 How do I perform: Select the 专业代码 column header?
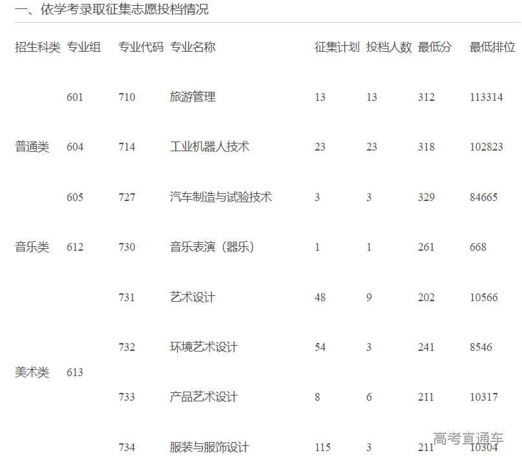point(141,47)
